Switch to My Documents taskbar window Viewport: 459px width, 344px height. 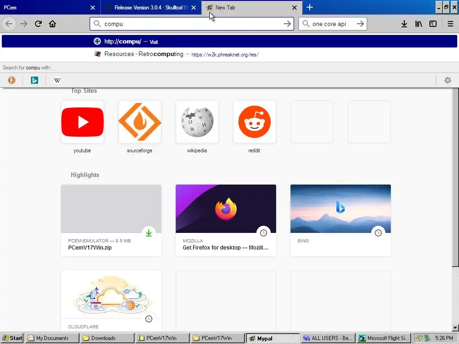pos(52,338)
